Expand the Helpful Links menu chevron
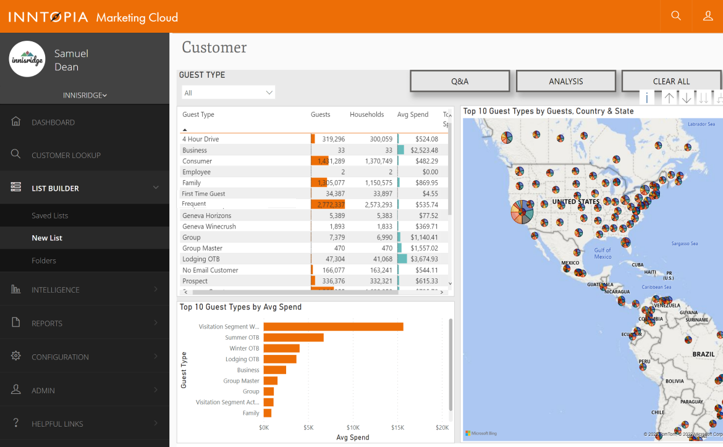723x447 pixels. [x=156, y=424]
